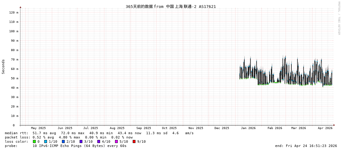Click the packet loss statistics line
This screenshot has width=342, height=150.
click(69, 137)
